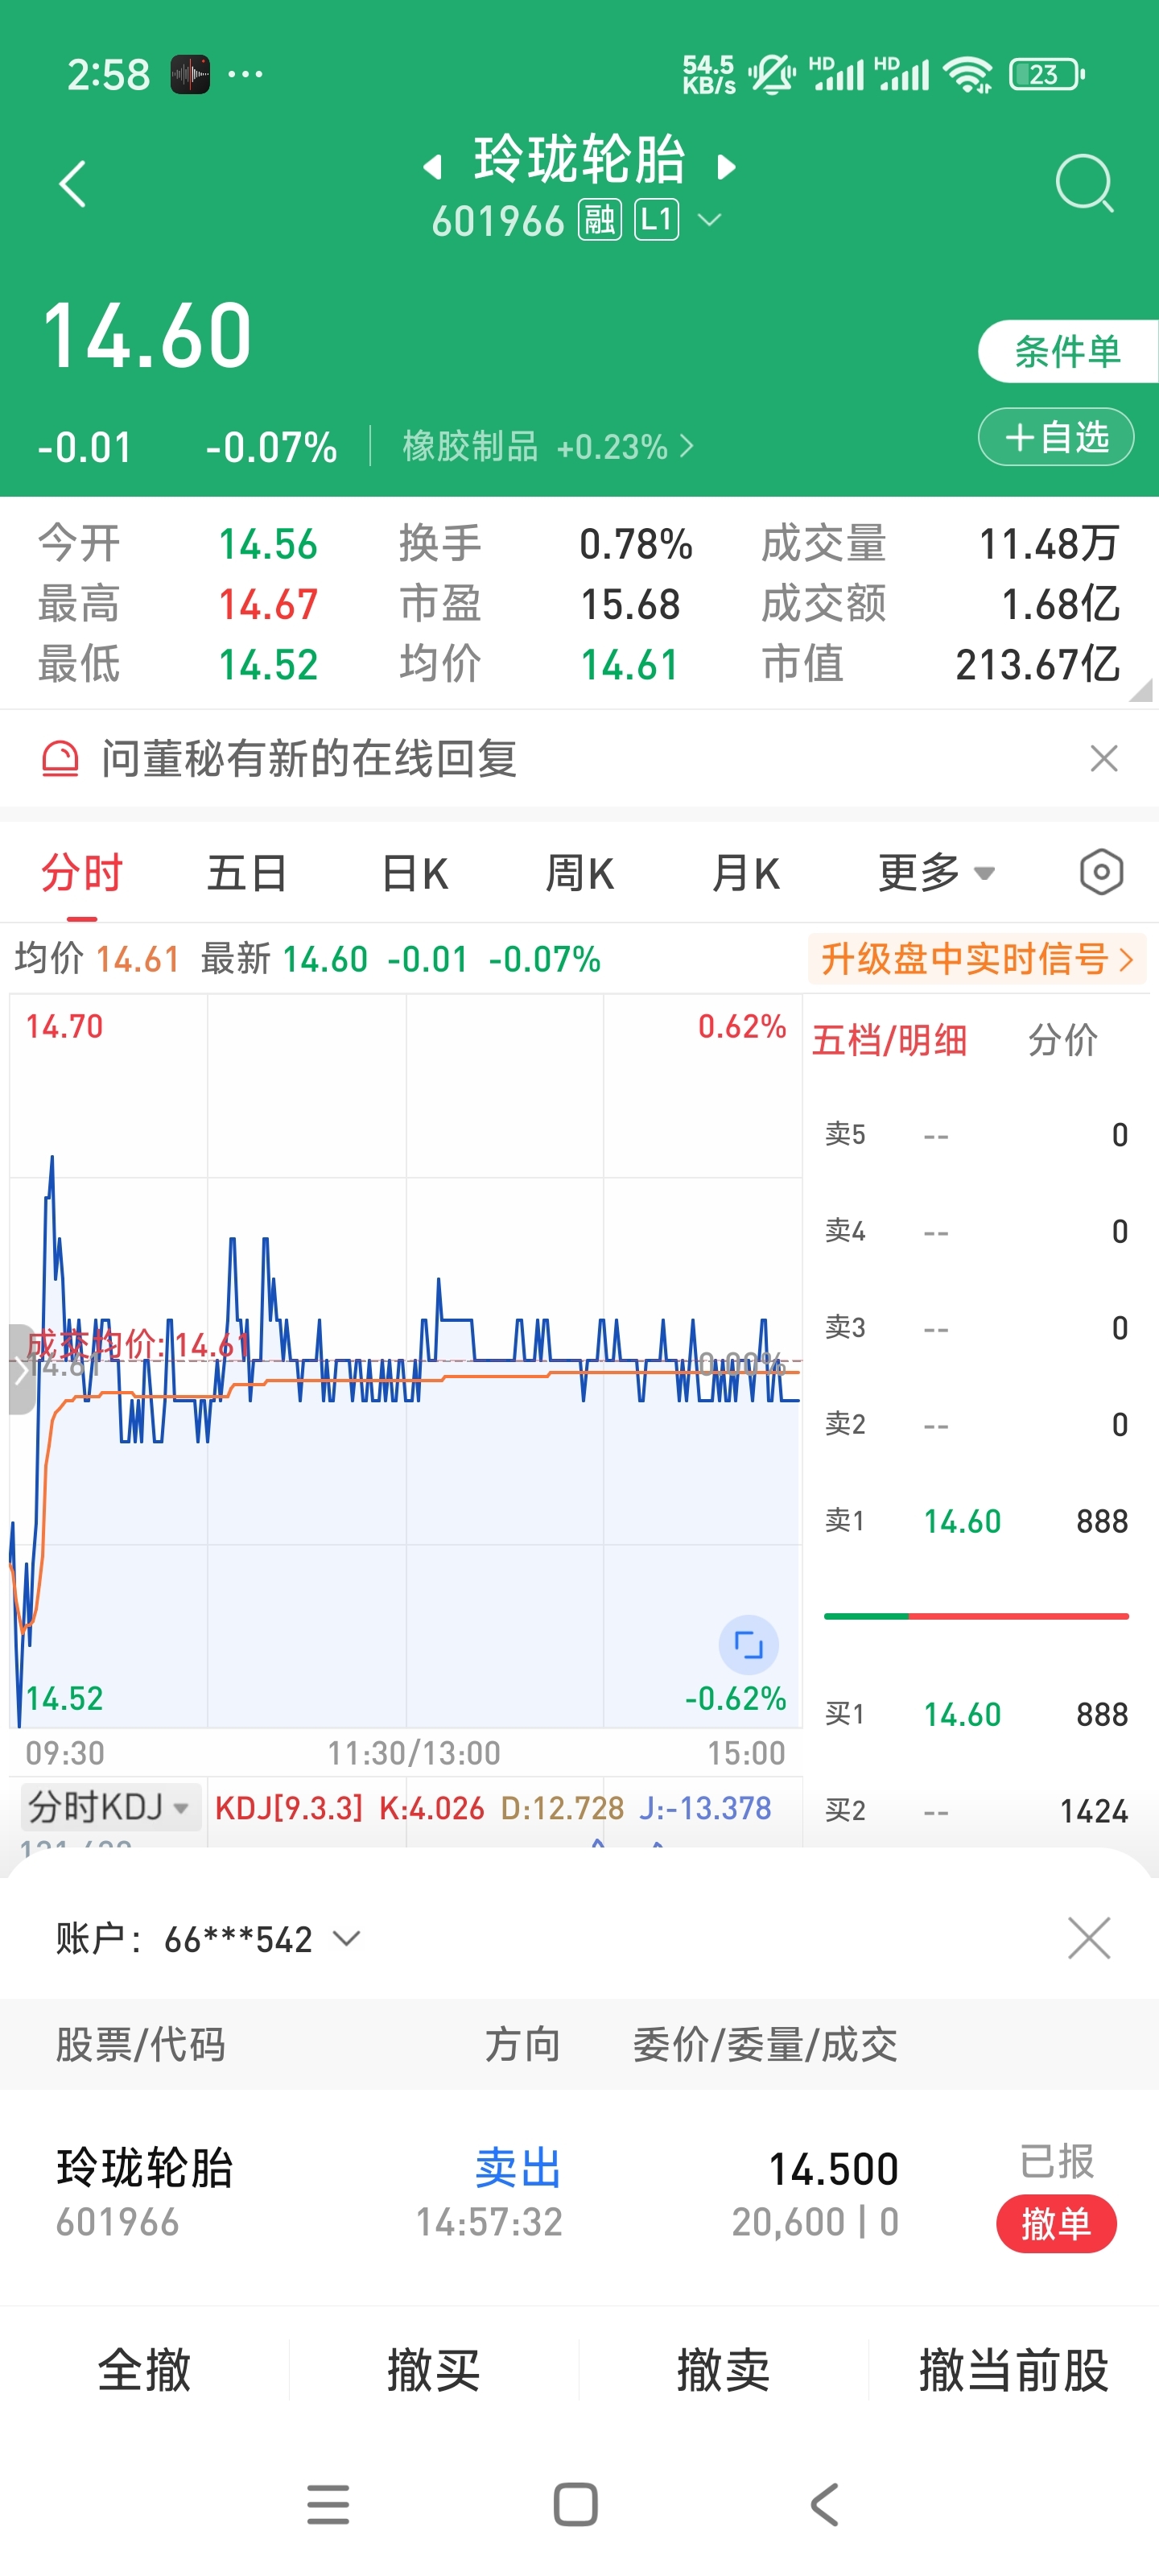The width and height of the screenshot is (1159, 2576).
Task: Open 条件单 conditional order
Action: point(1068,351)
